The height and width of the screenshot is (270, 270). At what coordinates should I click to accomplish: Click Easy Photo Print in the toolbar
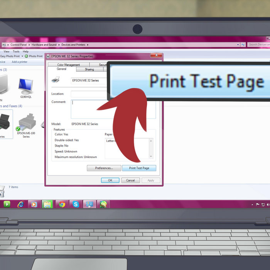click(10, 56)
